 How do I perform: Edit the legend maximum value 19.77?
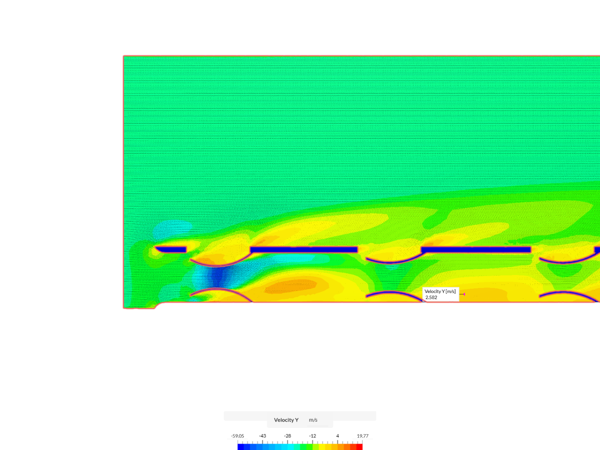[x=362, y=436]
